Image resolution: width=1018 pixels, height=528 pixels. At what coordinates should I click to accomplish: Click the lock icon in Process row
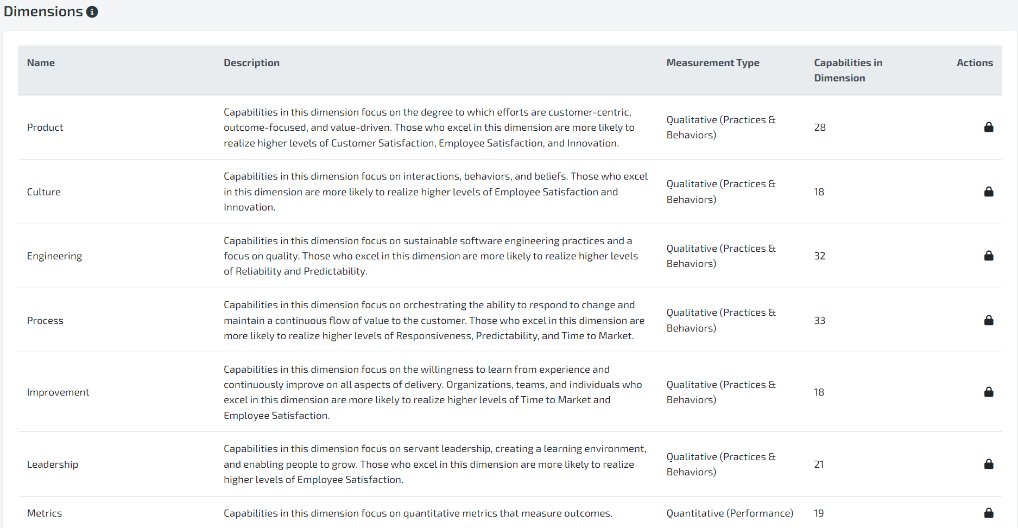989,320
